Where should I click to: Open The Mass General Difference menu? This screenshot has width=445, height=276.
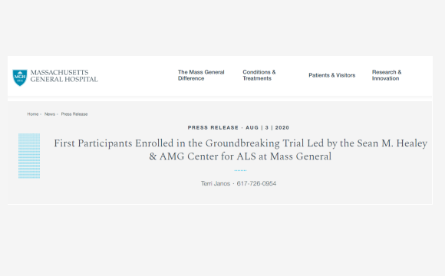(x=201, y=75)
